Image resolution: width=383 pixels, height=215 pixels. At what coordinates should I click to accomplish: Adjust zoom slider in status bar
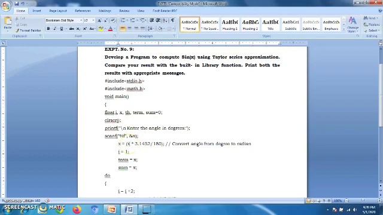click(363, 201)
